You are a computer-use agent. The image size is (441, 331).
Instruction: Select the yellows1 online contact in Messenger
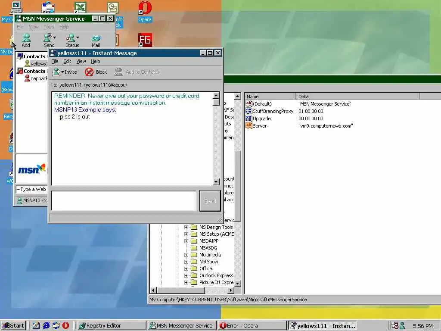36,64
